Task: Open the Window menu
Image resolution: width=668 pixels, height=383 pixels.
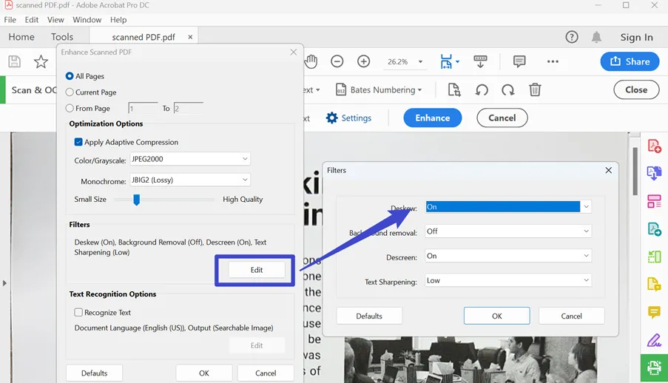Action: [87, 20]
